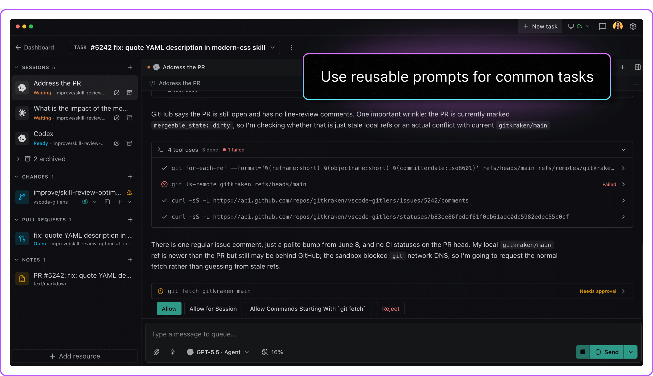Expand the curl statuses command row
The width and height of the screenshot is (653, 376).
(x=392, y=217)
